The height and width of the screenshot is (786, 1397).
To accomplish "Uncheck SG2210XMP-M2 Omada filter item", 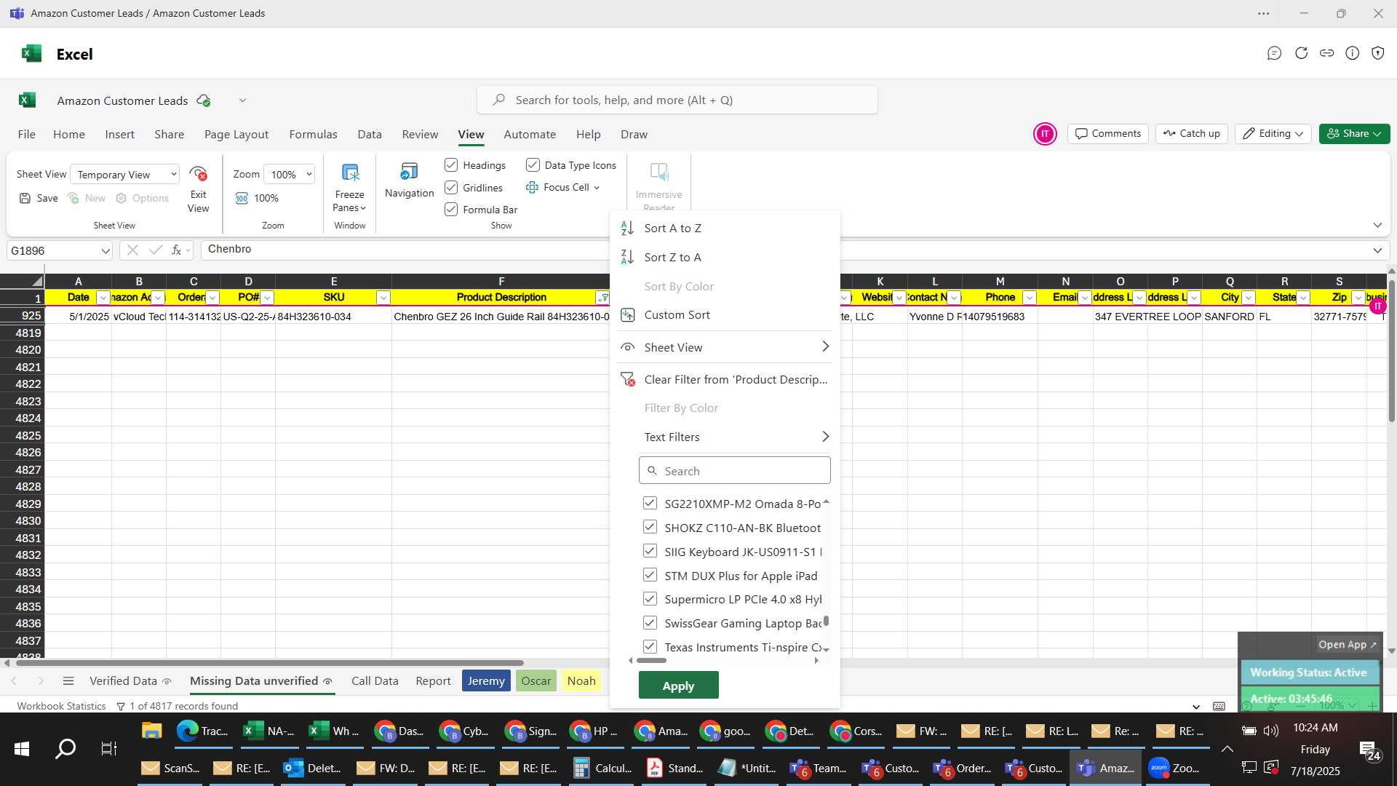I will click(650, 503).
